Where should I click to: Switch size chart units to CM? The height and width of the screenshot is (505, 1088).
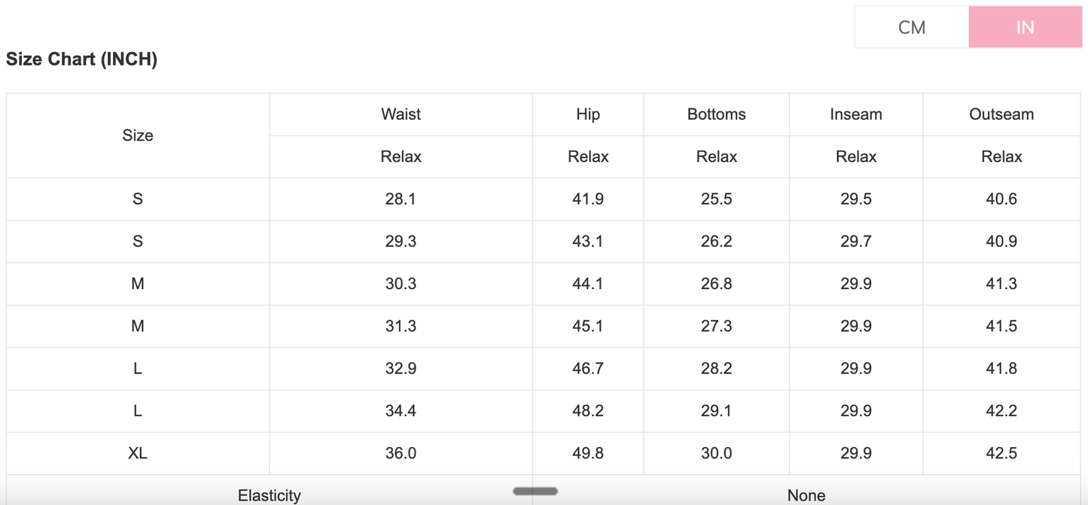pos(911,28)
